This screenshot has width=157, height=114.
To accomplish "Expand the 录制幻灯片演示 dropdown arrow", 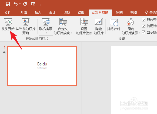I will (x=140, y=33).
